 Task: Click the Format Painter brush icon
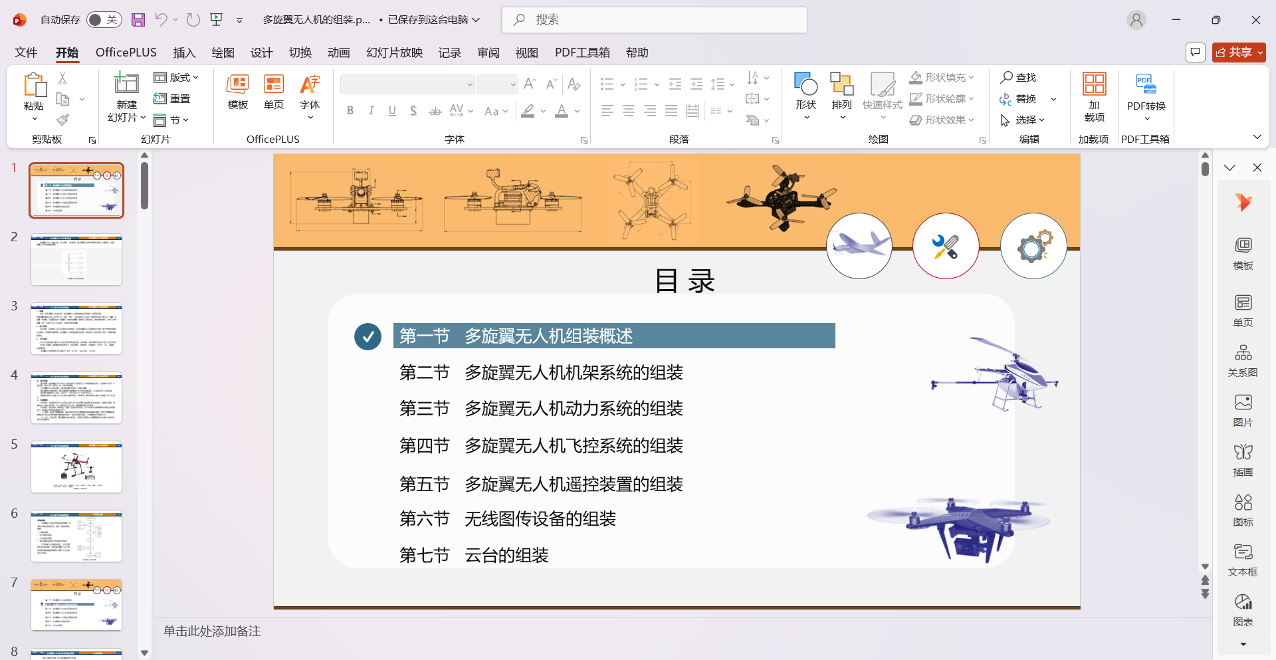tap(62, 120)
